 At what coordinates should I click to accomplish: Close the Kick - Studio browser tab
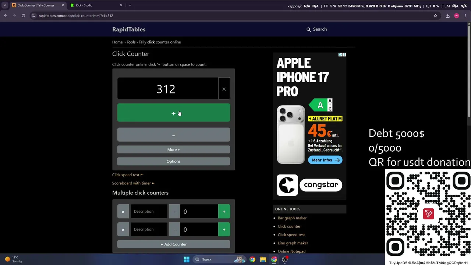pos(121,5)
